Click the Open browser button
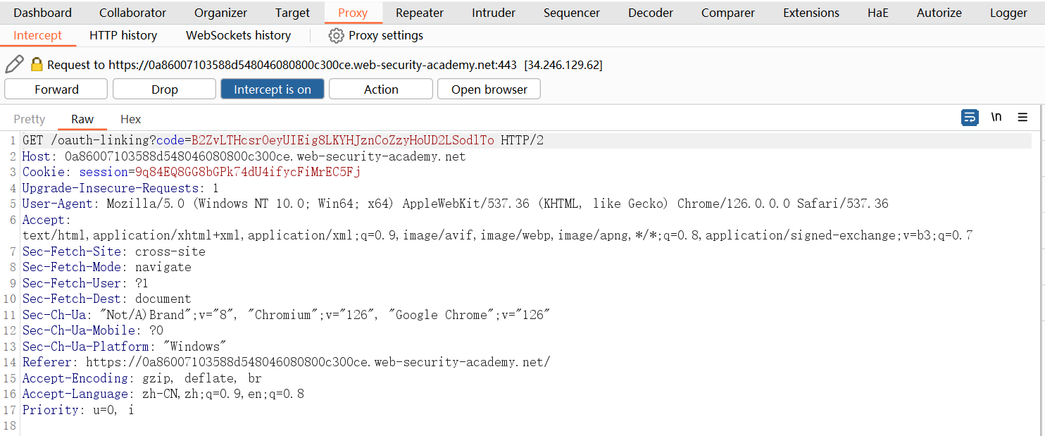1045x436 pixels. pos(489,89)
